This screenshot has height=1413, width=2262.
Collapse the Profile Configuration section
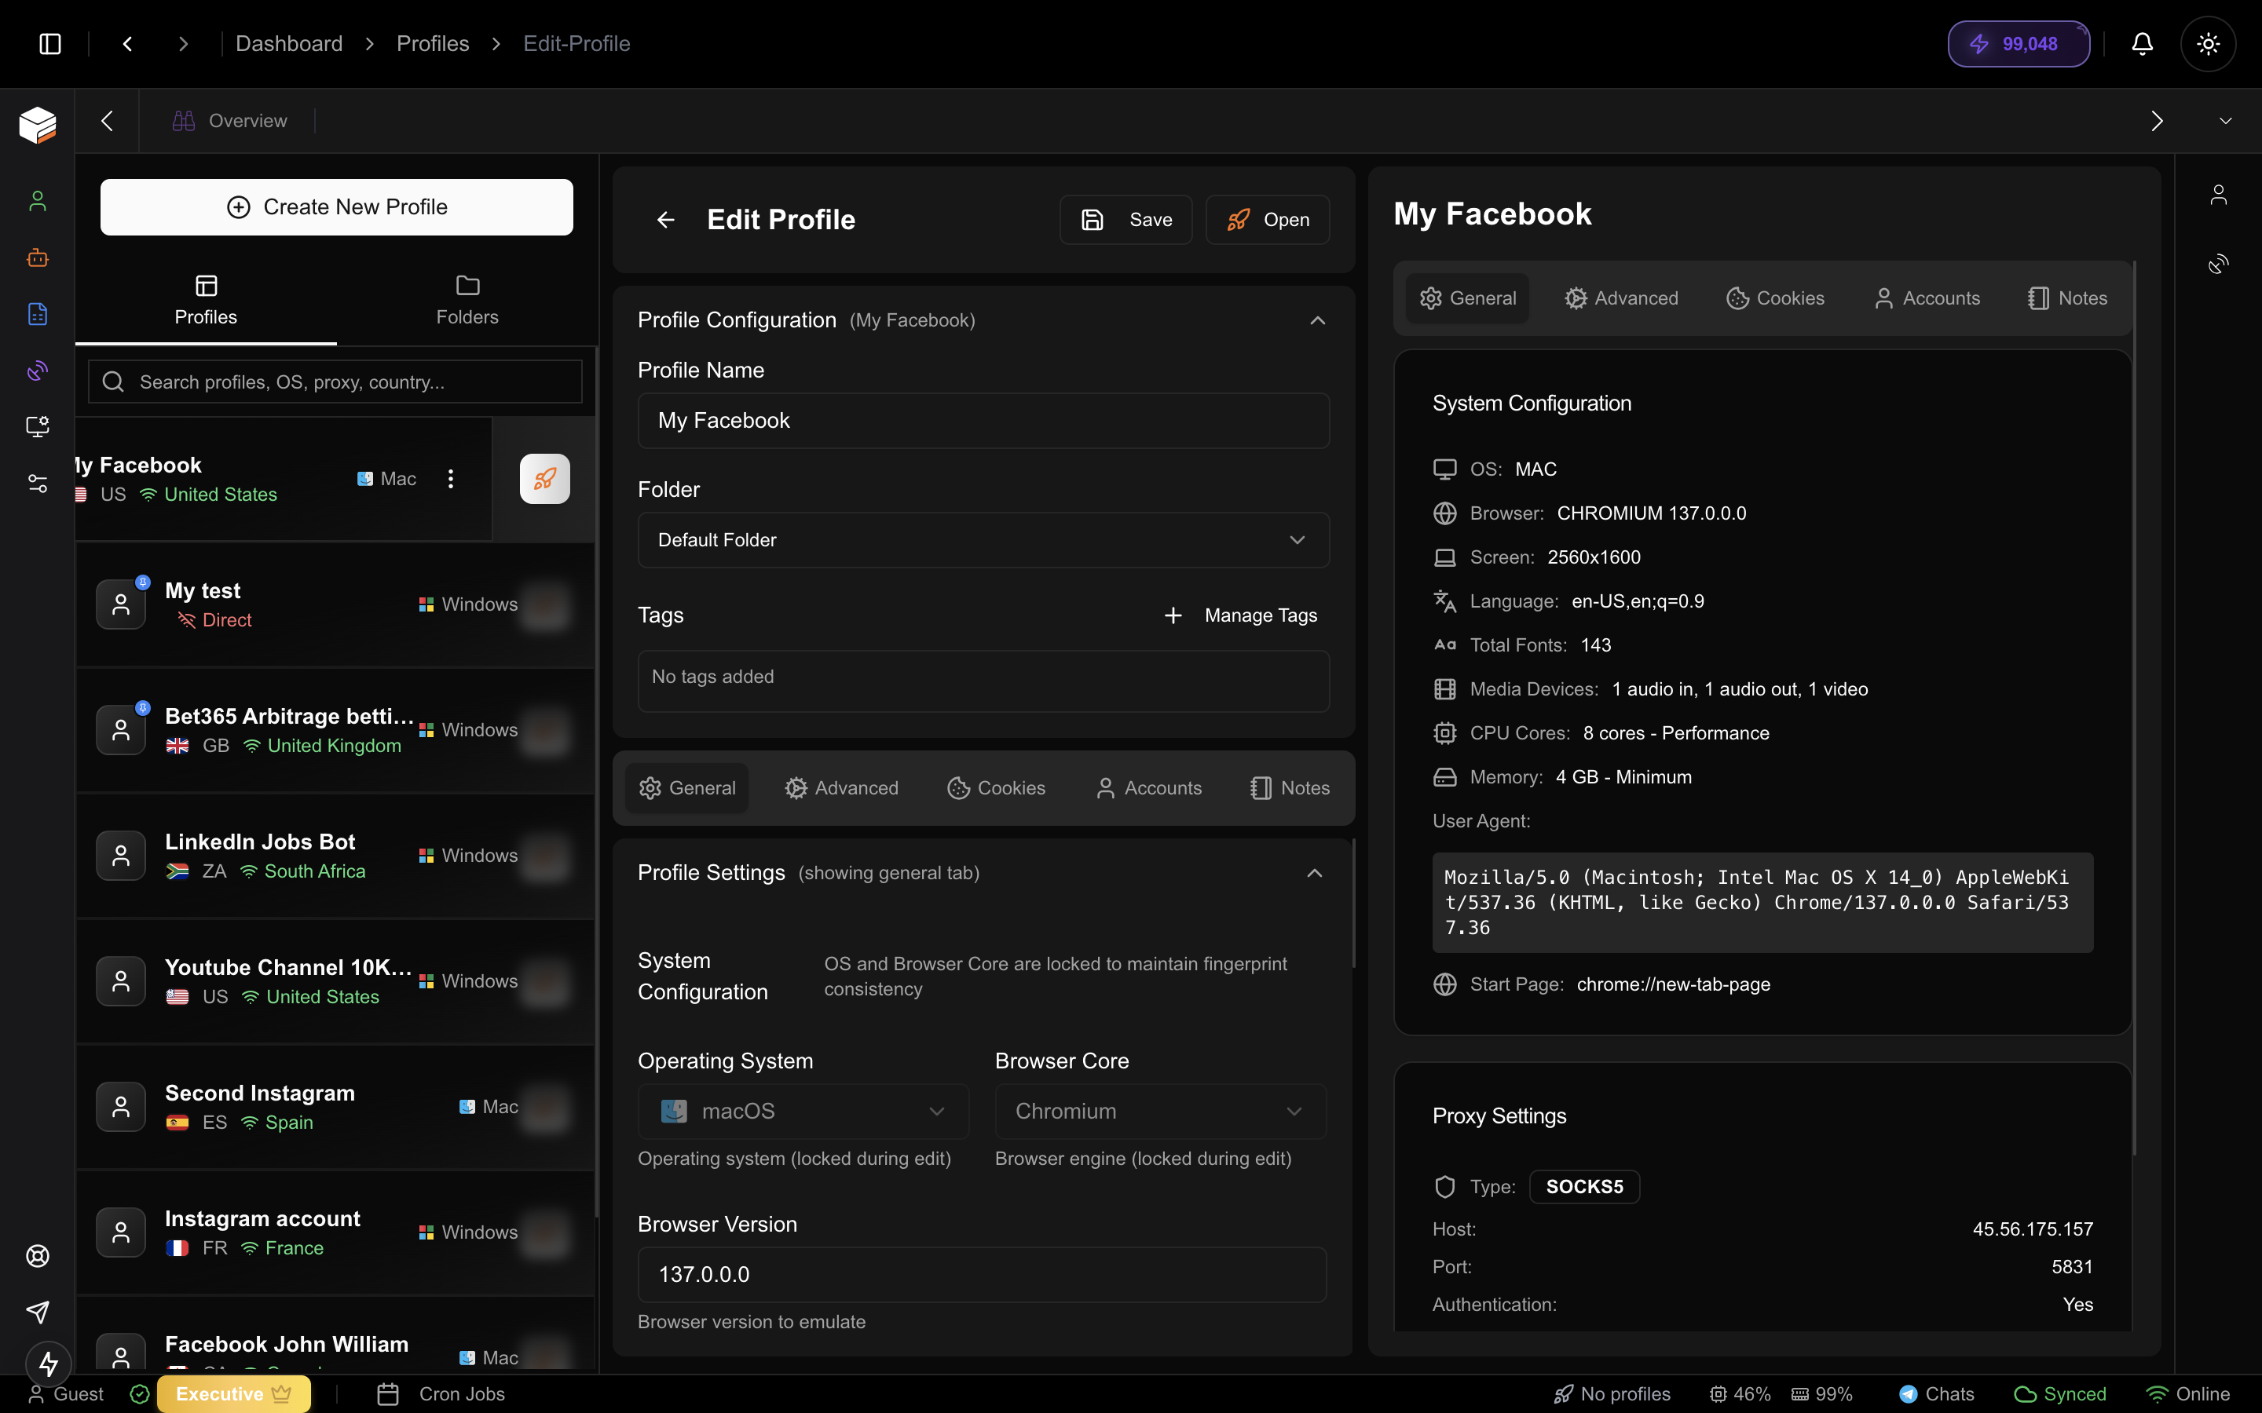[x=1317, y=320]
